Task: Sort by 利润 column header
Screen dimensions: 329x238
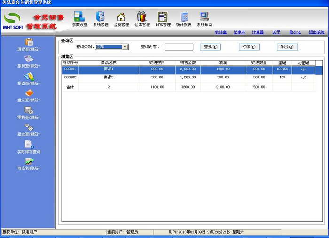Action: tap(223, 62)
